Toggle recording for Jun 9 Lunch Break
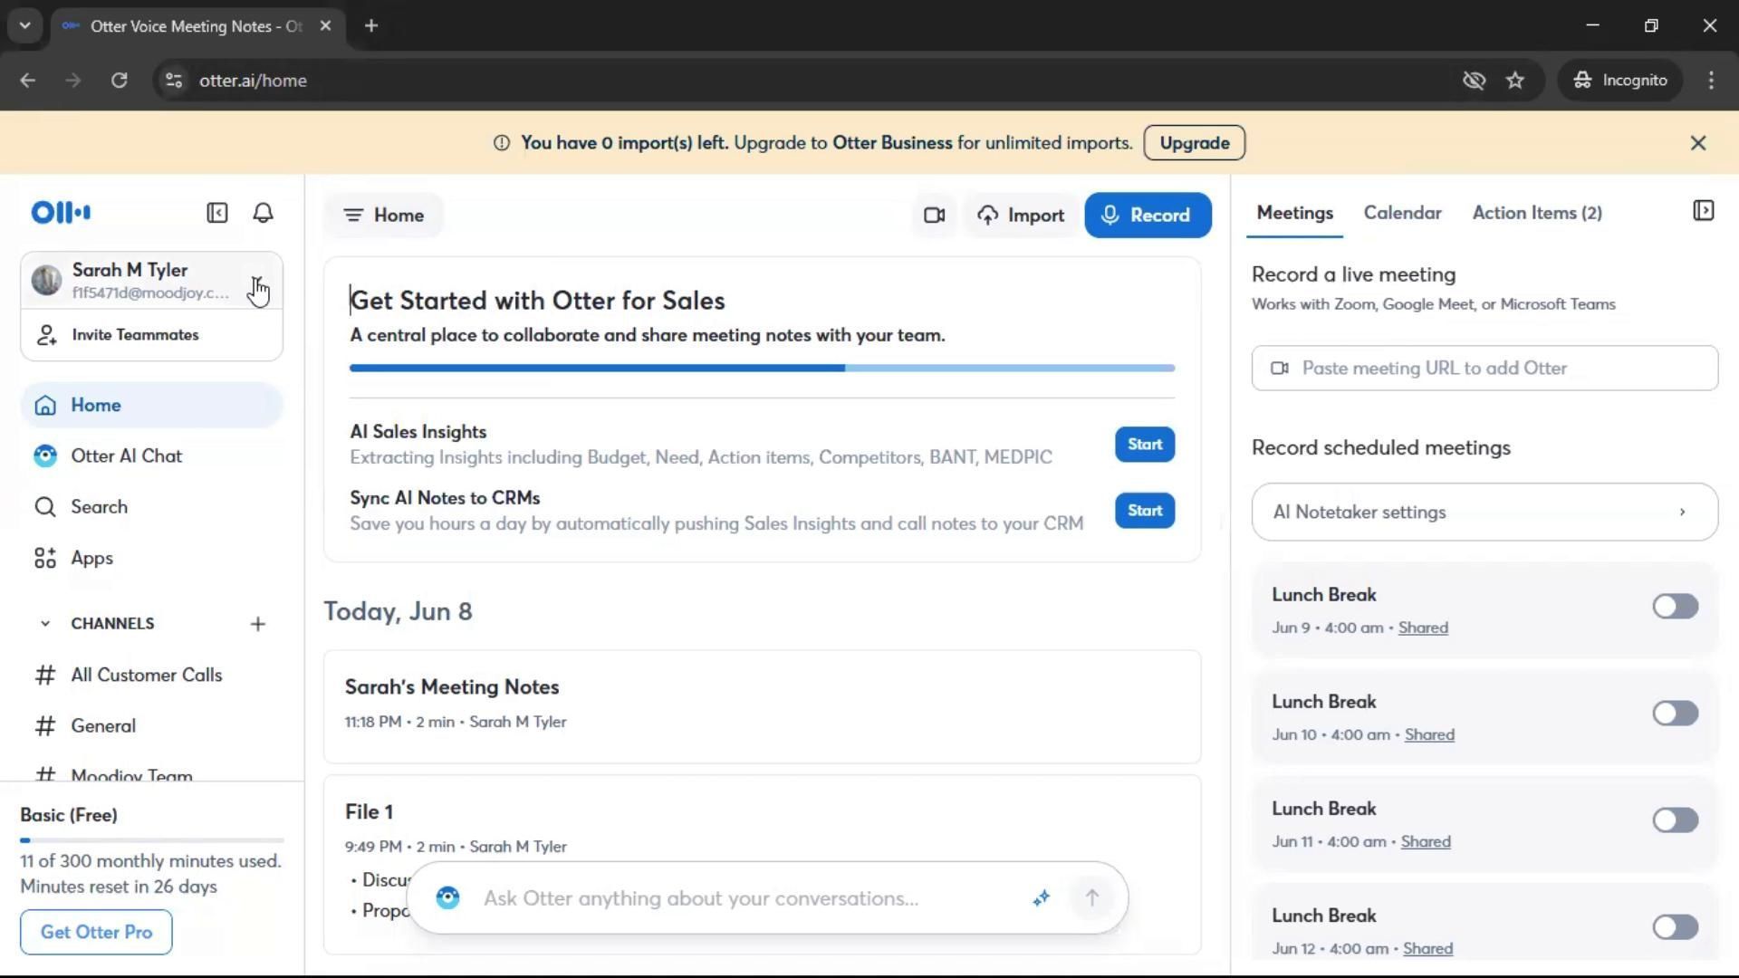Screen dimensions: 1739x978 1675,607
